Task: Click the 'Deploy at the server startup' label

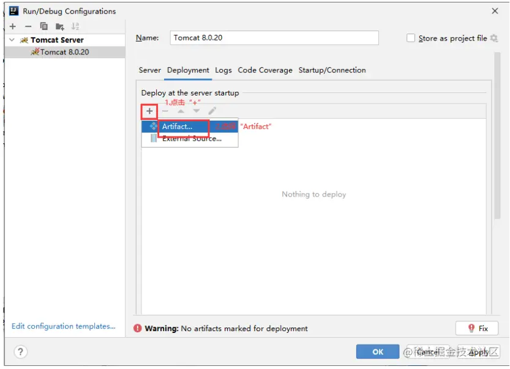Action: [190, 93]
